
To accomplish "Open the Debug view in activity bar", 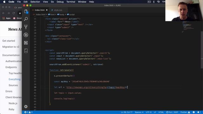I will [26, 35].
